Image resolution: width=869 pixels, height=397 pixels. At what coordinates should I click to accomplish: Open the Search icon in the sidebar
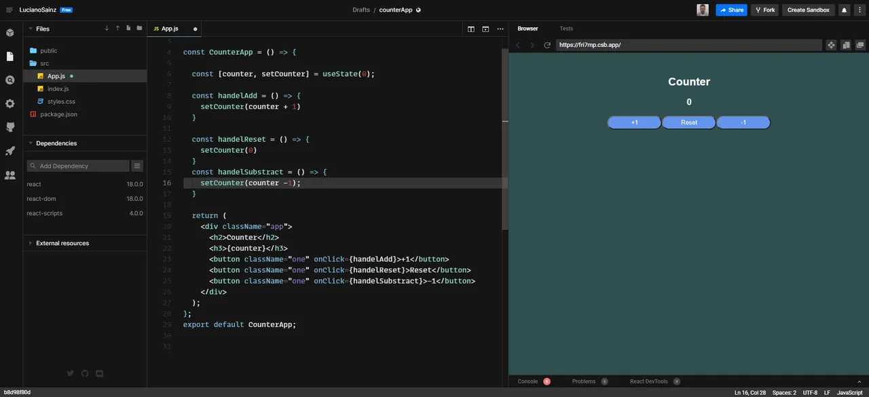pyautogui.click(x=10, y=80)
